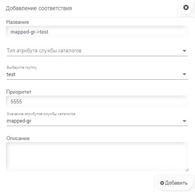Click the Добавление соответствия dialog title
195x192 pixels.
39,8
